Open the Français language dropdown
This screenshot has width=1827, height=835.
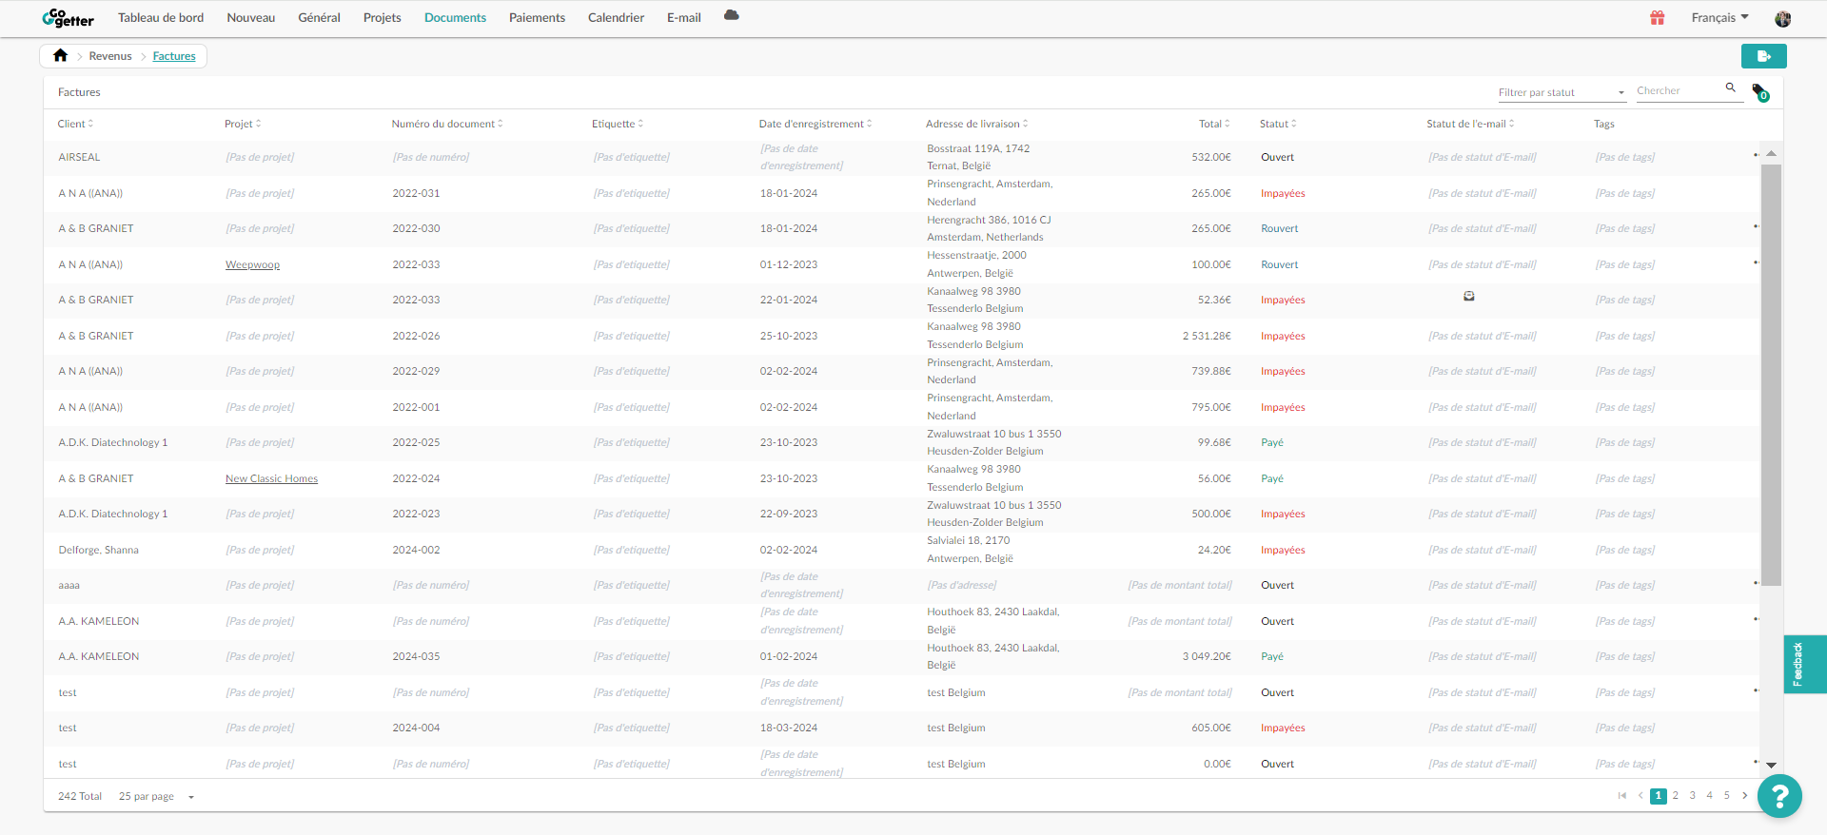pyautogui.click(x=1719, y=17)
